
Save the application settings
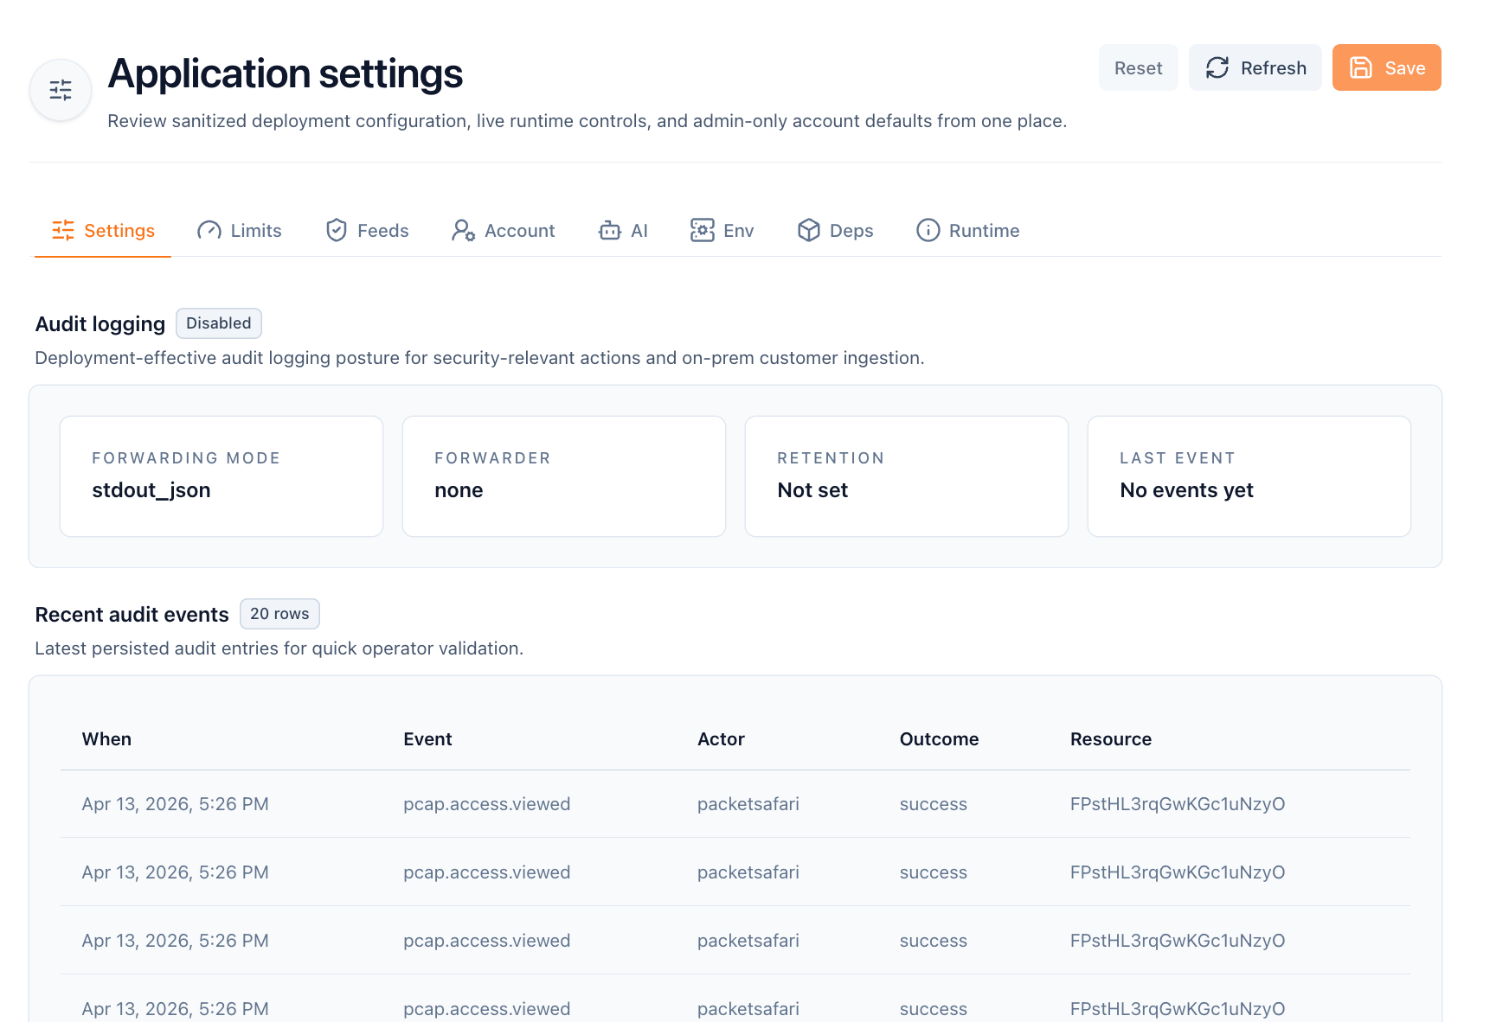[1386, 67]
